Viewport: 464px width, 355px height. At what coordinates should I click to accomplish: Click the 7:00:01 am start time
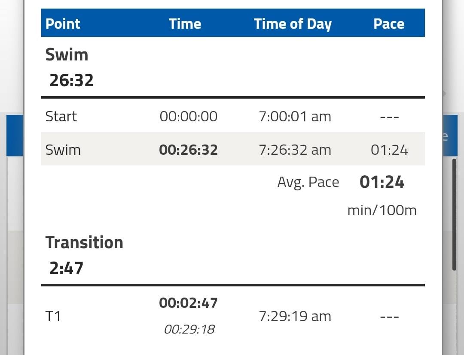[x=295, y=116]
